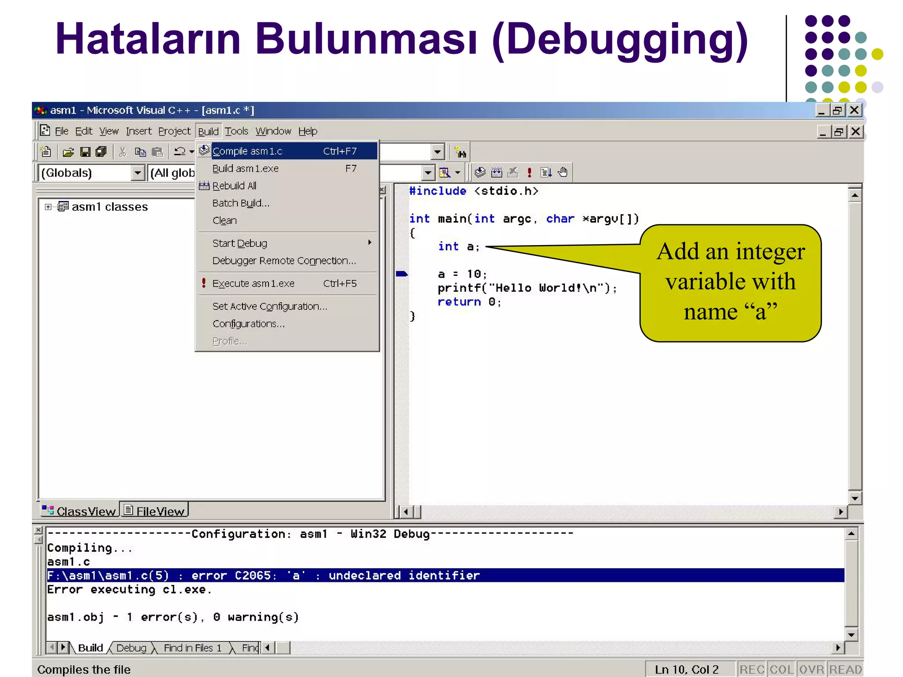Screen dimensions: 903x677
Task: Click the Stop Build icon in minibar
Action: (x=513, y=172)
